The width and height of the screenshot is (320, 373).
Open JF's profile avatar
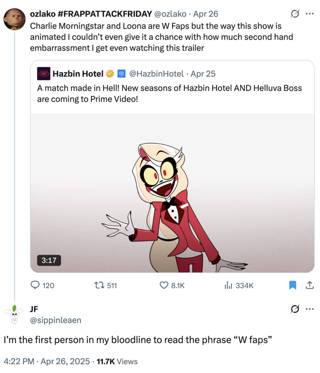14,314
